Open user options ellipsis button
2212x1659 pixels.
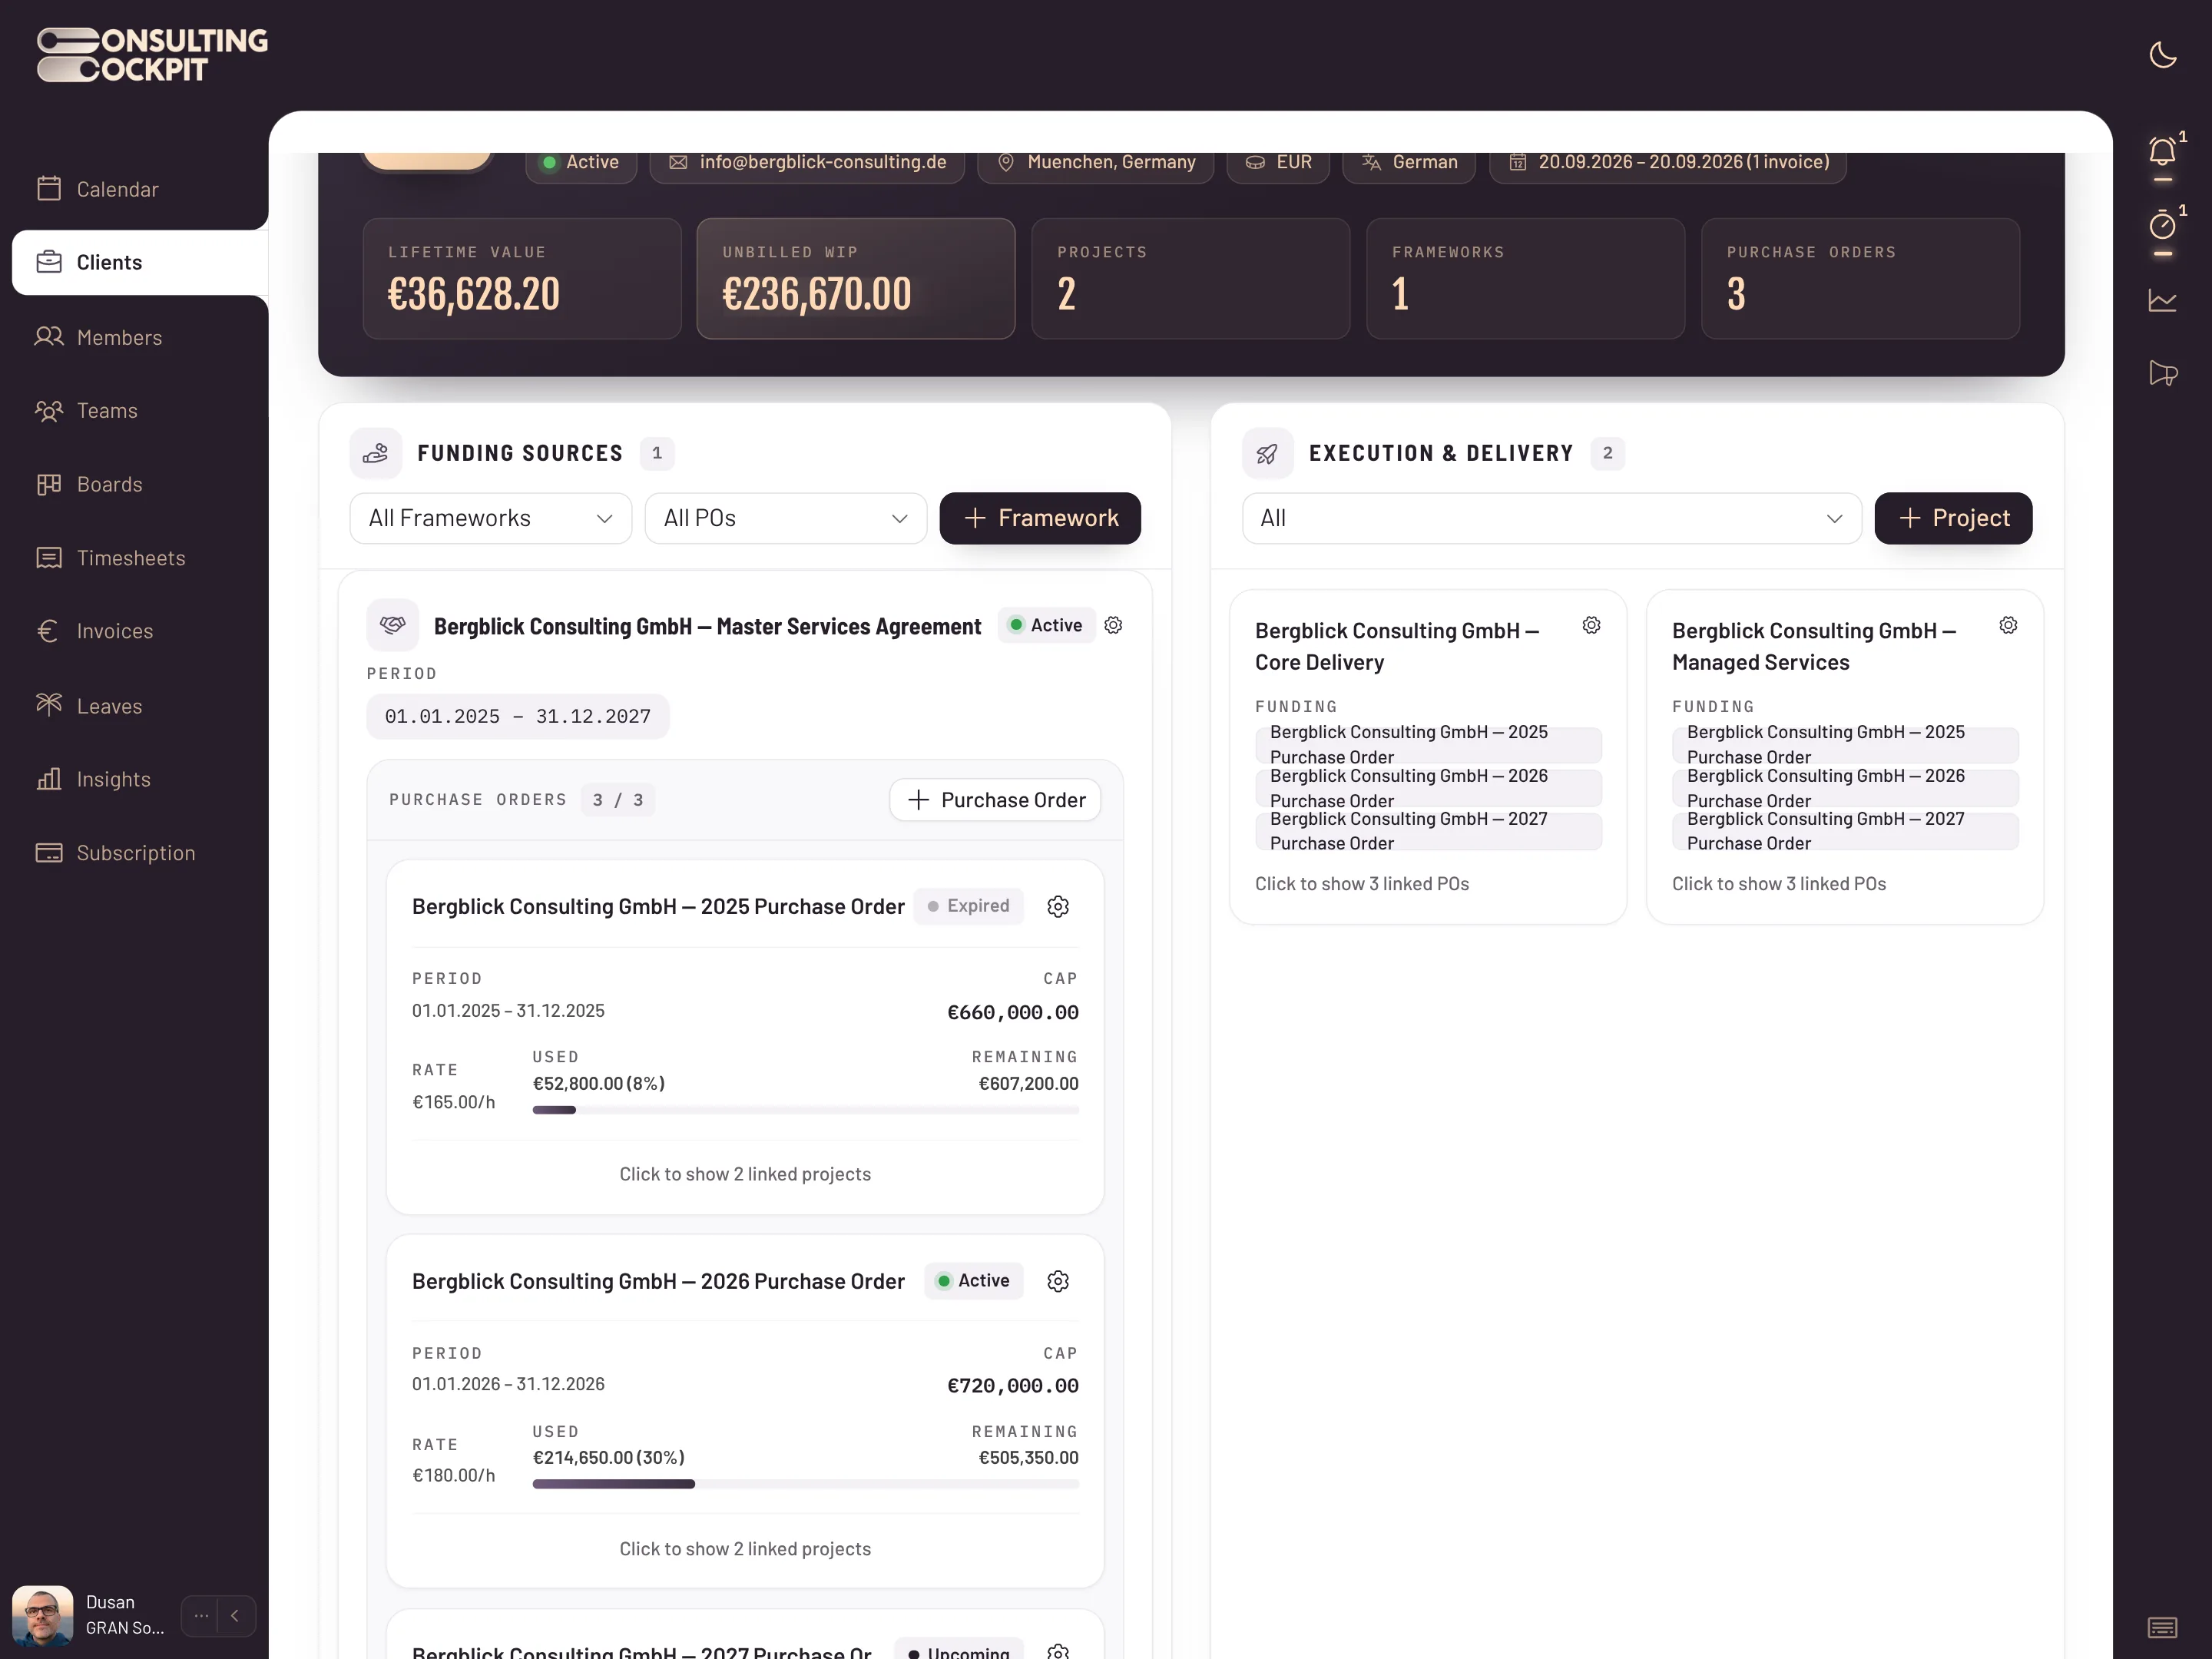coord(200,1615)
